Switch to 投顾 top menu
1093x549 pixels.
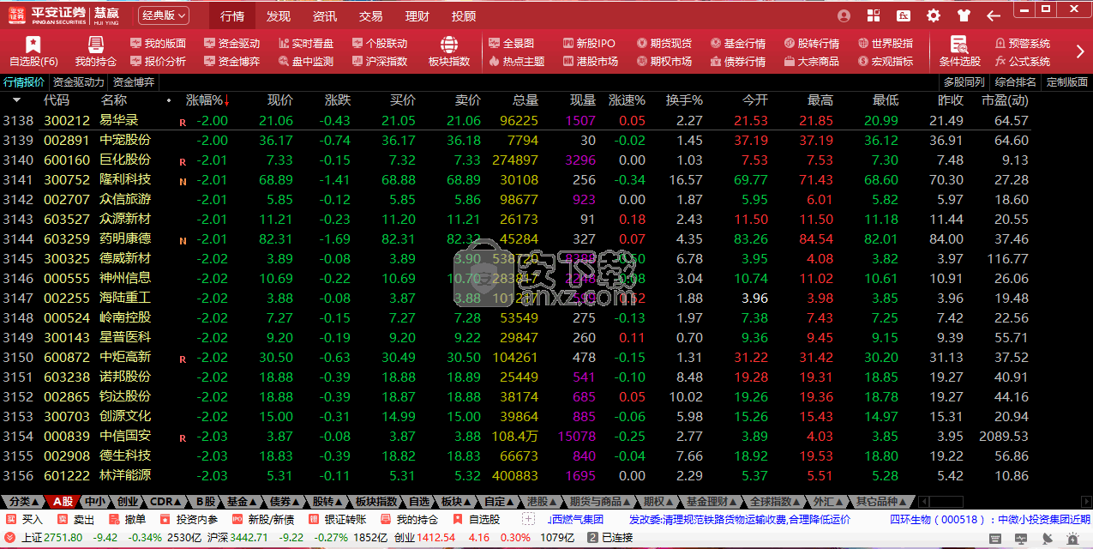pyautogui.click(x=464, y=15)
